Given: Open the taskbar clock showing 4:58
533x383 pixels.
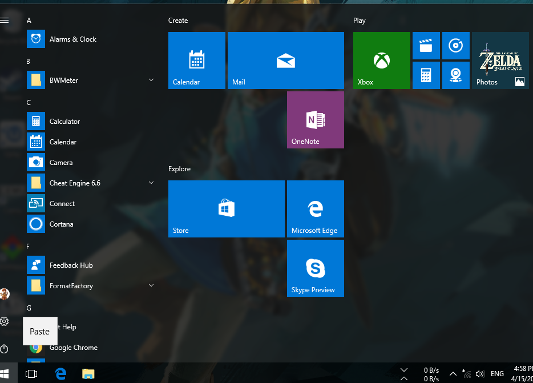Looking at the screenshot, I should pyautogui.click(x=522, y=373).
